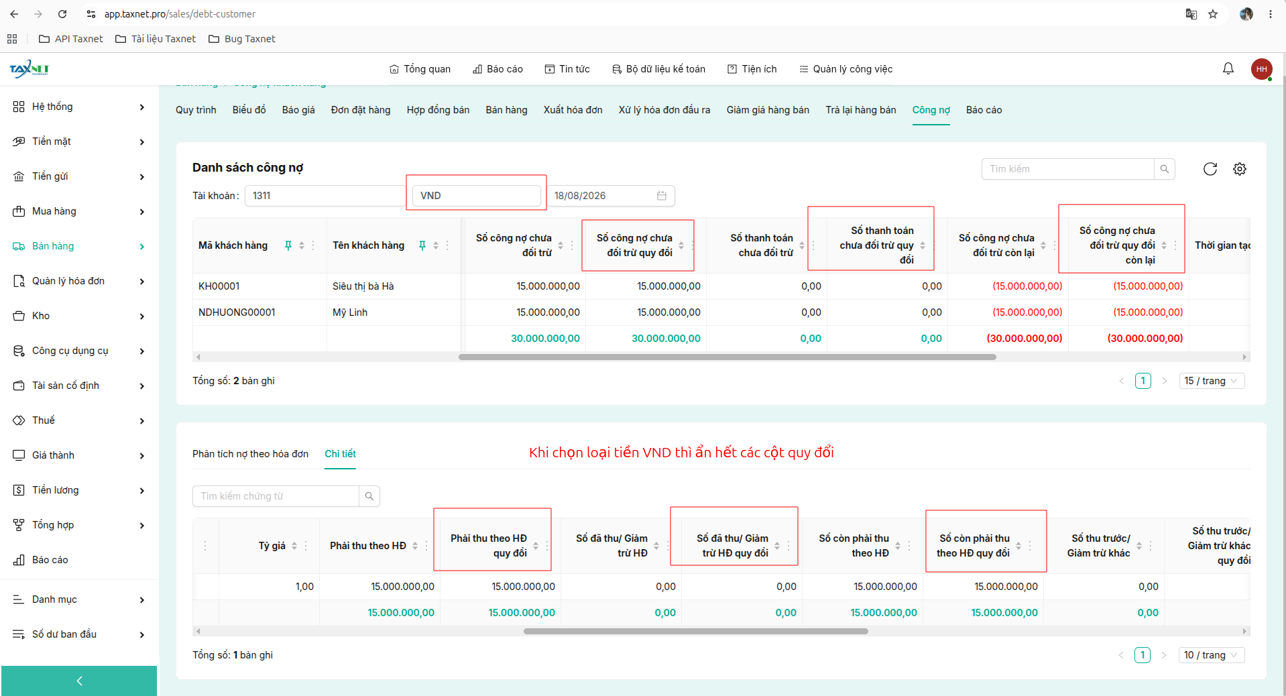Switch to Phân tích nợ theo hóa đơn tab

click(x=250, y=454)
